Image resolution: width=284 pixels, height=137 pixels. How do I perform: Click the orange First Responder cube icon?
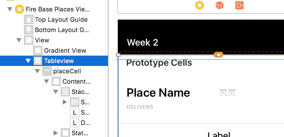[x=219, y=5]
